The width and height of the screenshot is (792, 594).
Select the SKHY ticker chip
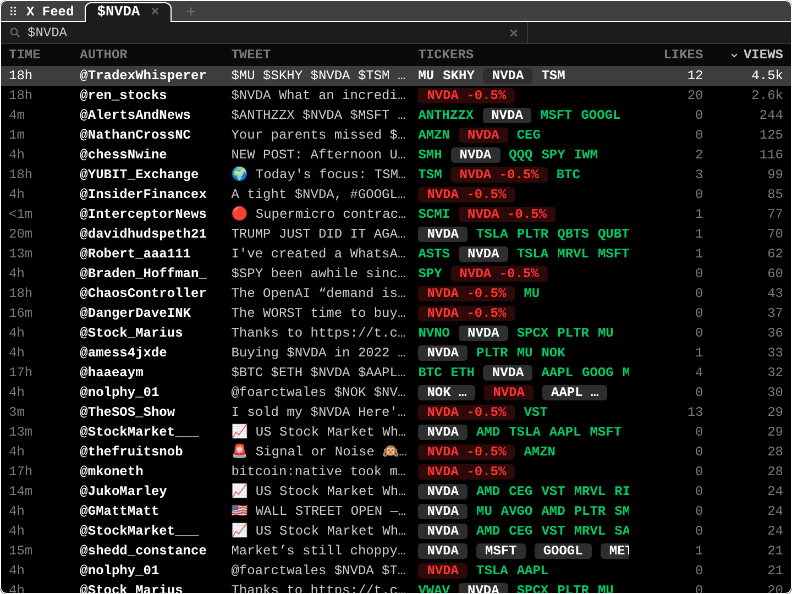click(x=459, y=75)
